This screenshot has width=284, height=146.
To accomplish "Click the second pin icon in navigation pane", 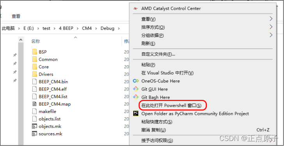I will tap(15, 64).
